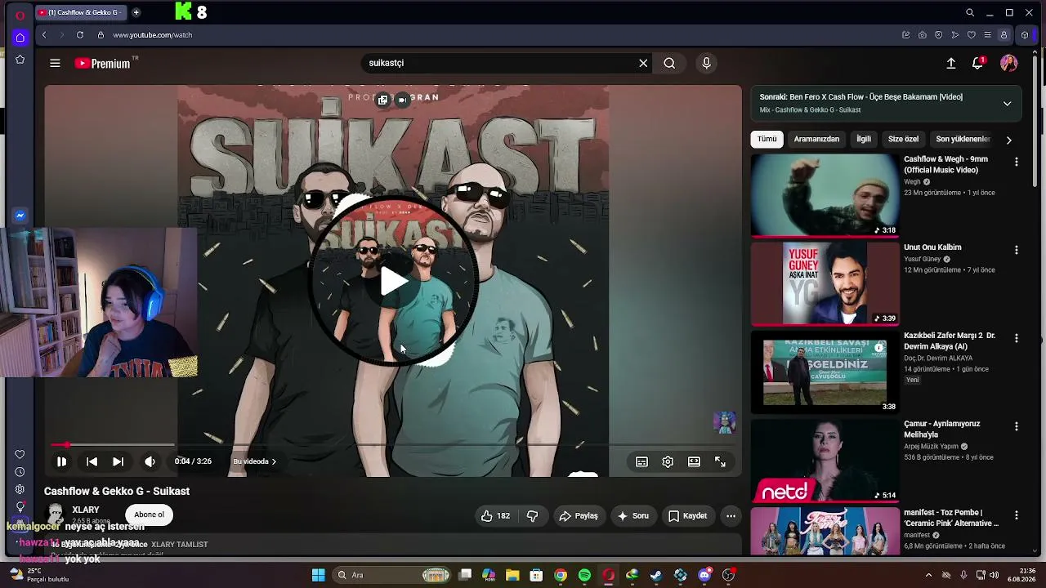Image resolution: width=1046 pixels, height=588 pixels.
Task: Open Steam from the taskbar
Action: [x=656, y=575]
